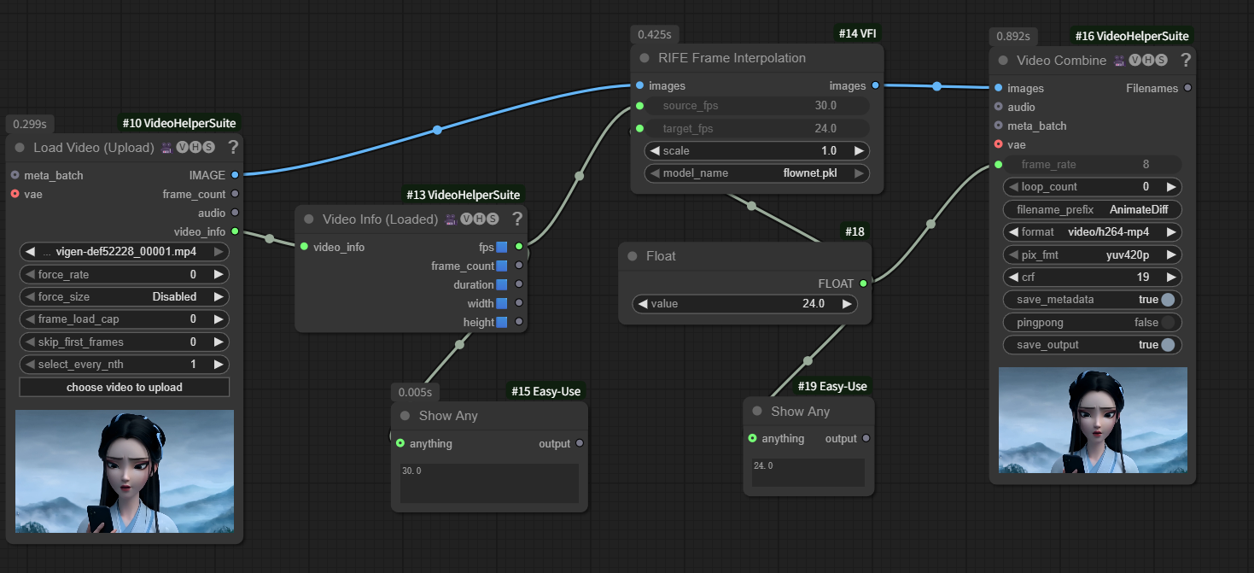Open the model_name flownet.pkl dropdown
1254x573 pixels.
click(x=757, y=172)
